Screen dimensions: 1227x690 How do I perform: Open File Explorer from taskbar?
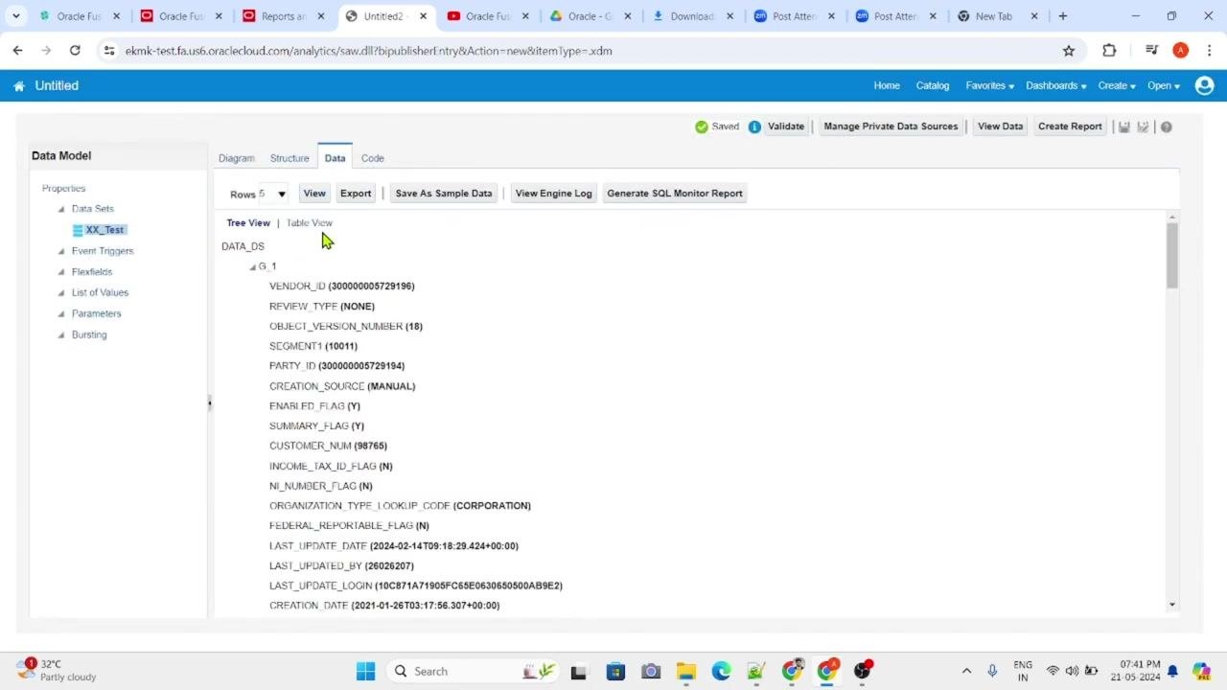685,671
